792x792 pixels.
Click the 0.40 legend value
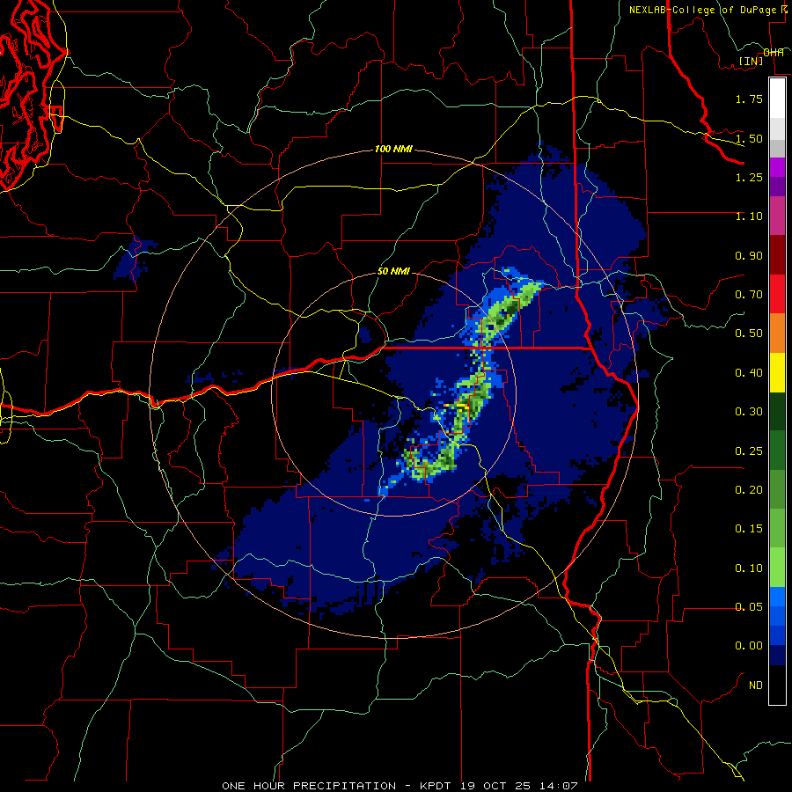[x=749, y=373]
